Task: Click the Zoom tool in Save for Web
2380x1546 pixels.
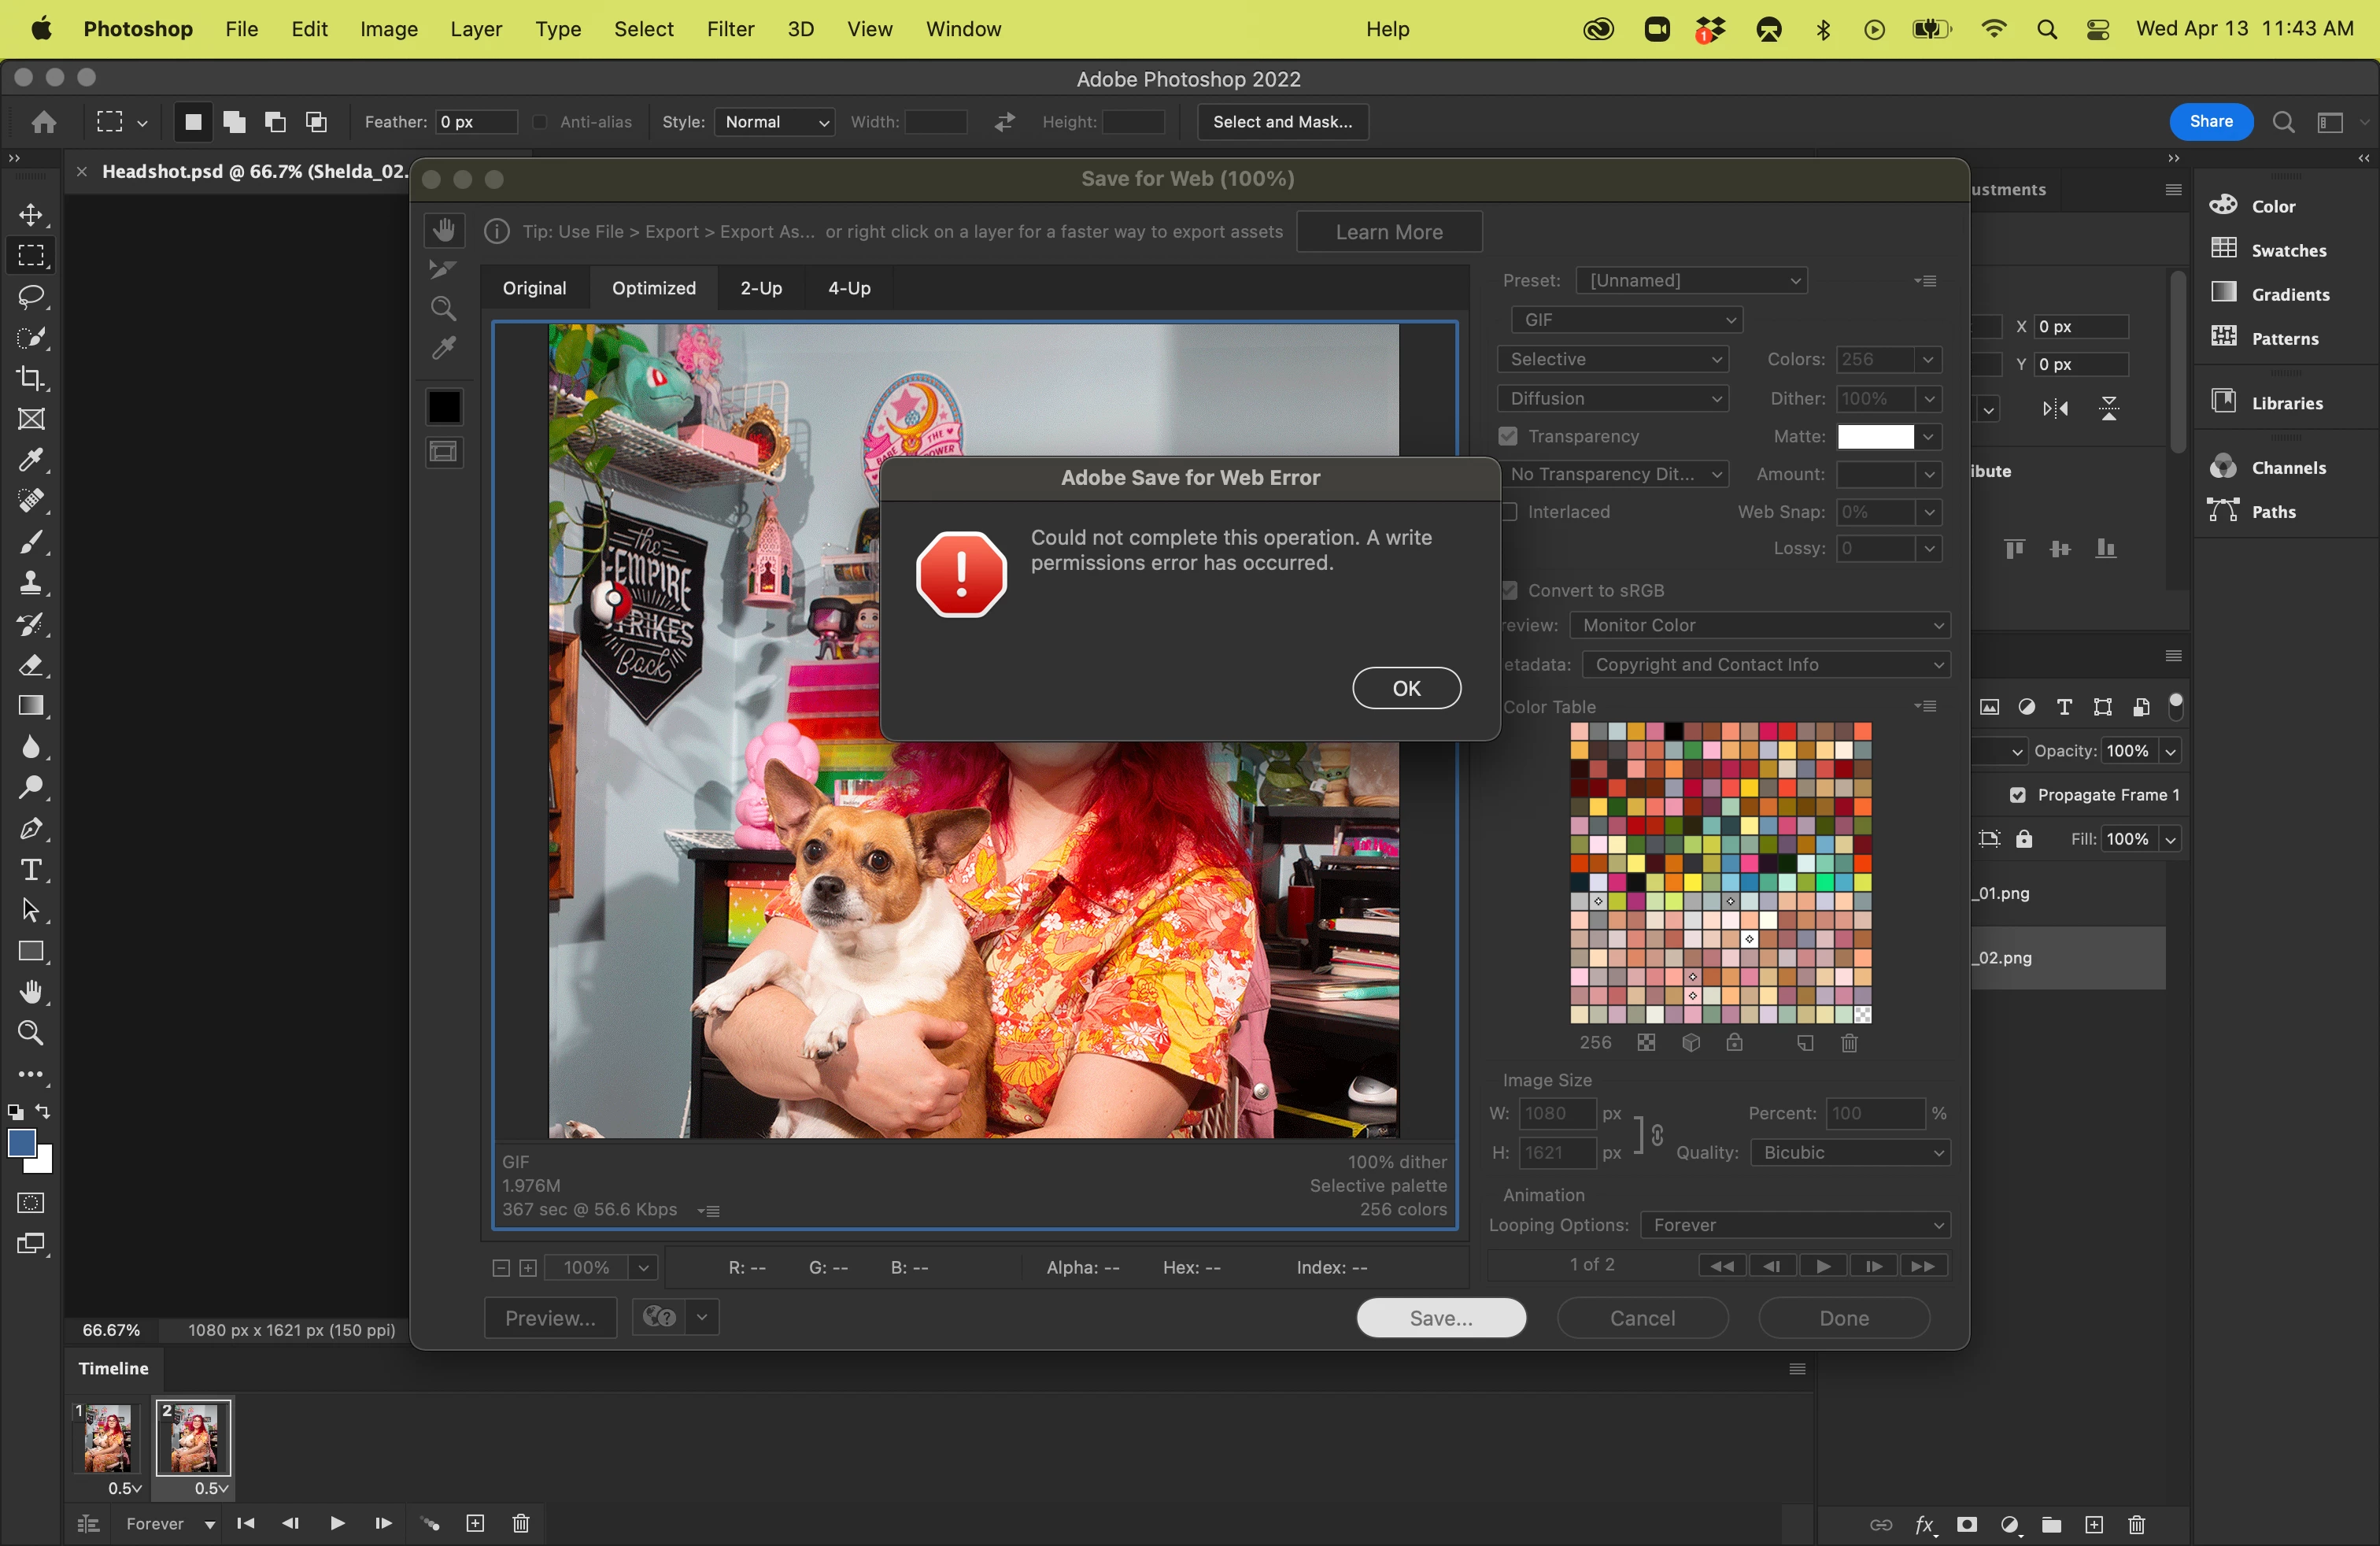Action: click(443, 308)
